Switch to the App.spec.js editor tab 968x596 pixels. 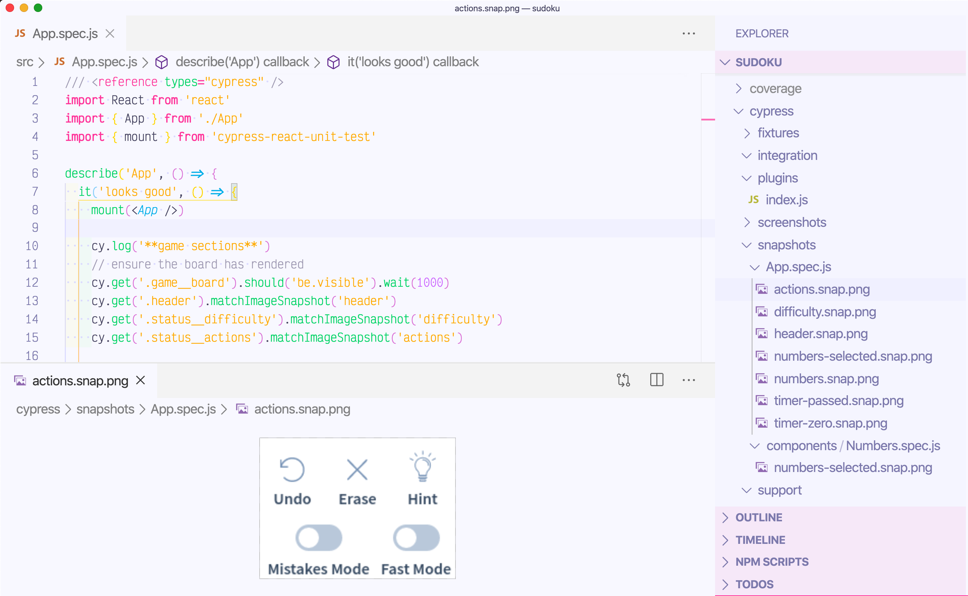pyautogui.click(x=64, y=33)
